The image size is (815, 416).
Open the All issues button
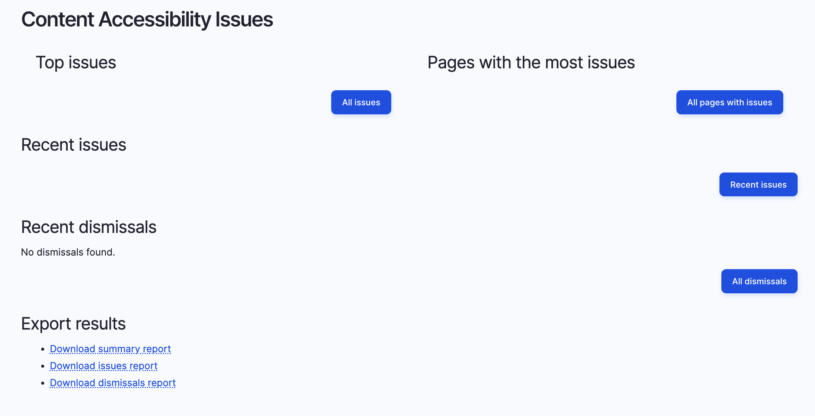pyautogui.click(x=361, y=102)
